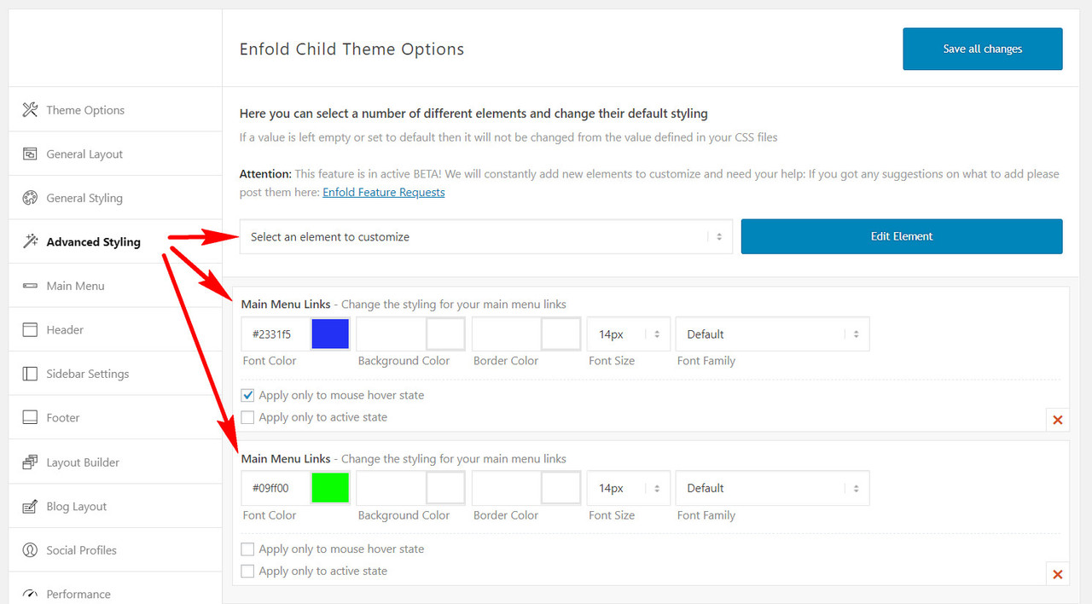Image resolution: width=1092 pixels, height=604 pixels.
Task: Switch to General Styling tab
Action: tap(115, 198)
